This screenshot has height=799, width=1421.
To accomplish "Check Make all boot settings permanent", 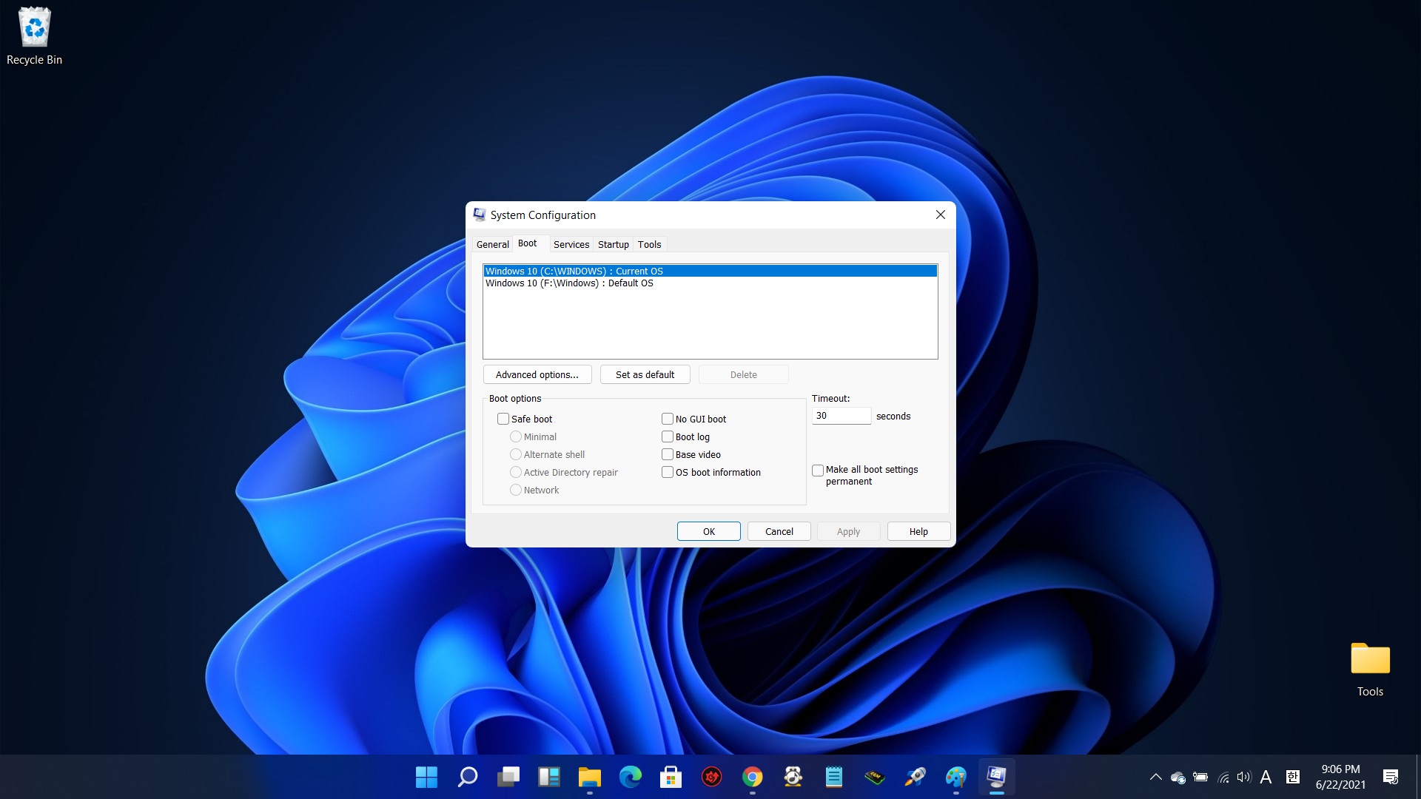I will [x=818, y=471].
